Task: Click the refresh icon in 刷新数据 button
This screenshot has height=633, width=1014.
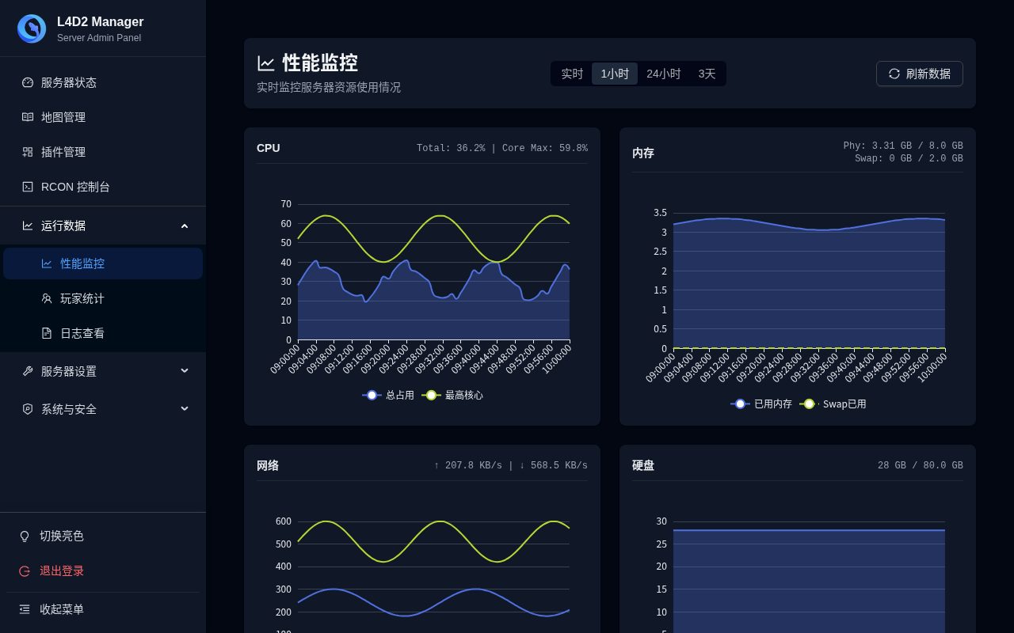Action: pos(894,74)
